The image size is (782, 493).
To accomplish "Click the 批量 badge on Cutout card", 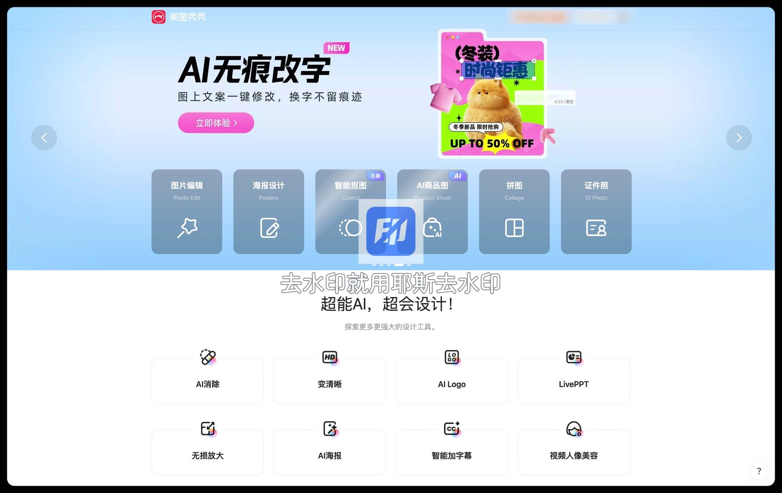I will [375, 176].
